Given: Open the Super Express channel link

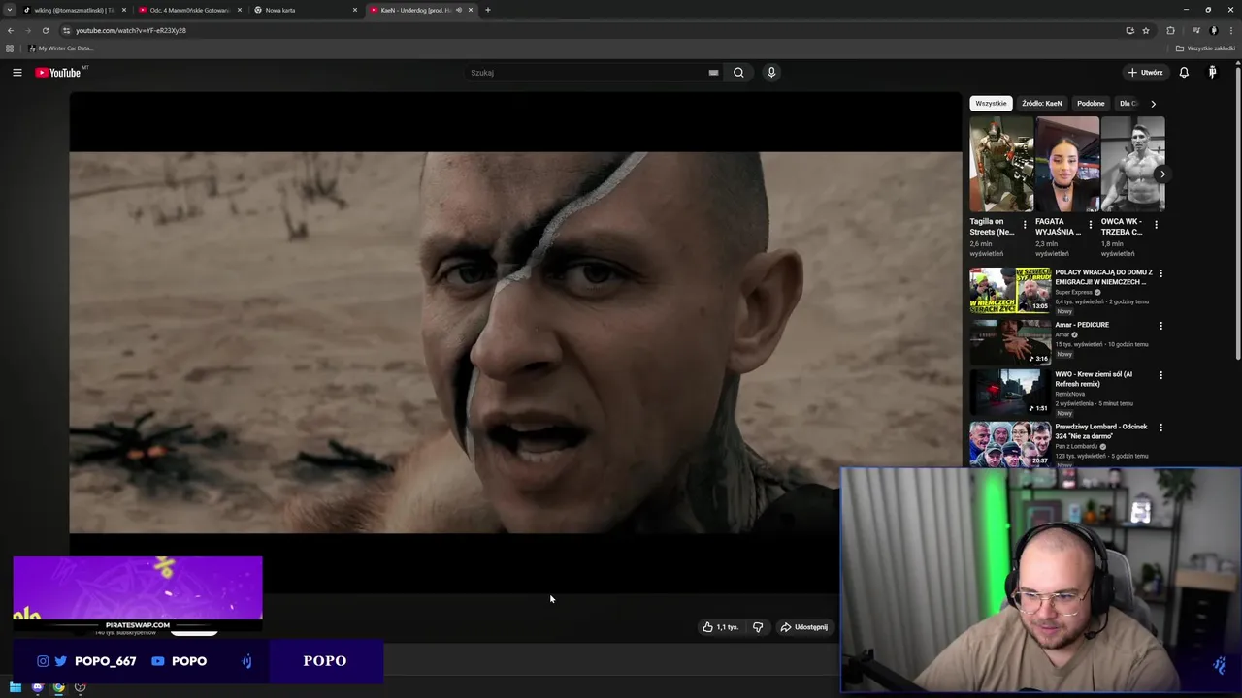Looking at the screenshot, I should click(x=1074, y=292).
